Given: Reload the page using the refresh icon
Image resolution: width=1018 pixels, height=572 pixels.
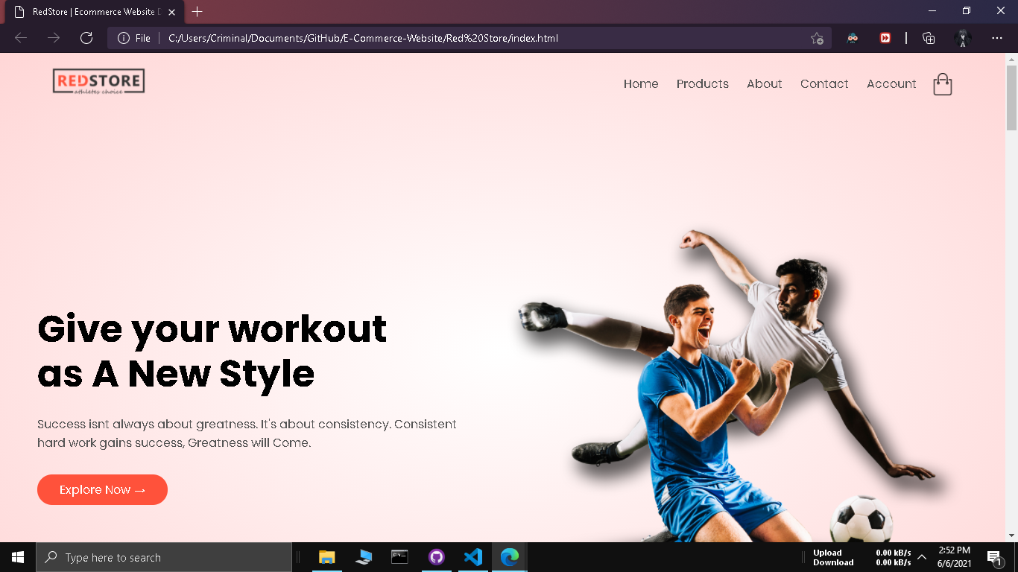Looking at the screenshot, I should tap(86, 38).
